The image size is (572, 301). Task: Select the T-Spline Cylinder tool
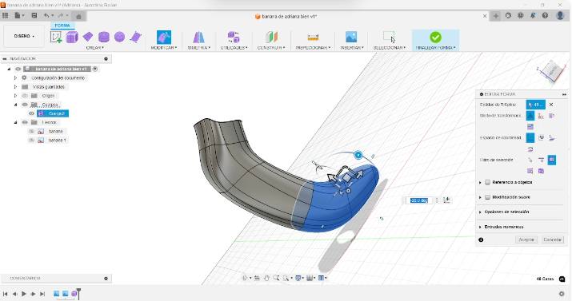pyautogui.click(x=104, y=37)
